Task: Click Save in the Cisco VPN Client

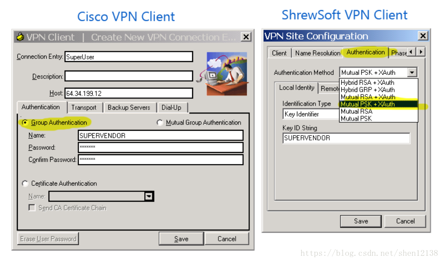Action: pos(181,239)
